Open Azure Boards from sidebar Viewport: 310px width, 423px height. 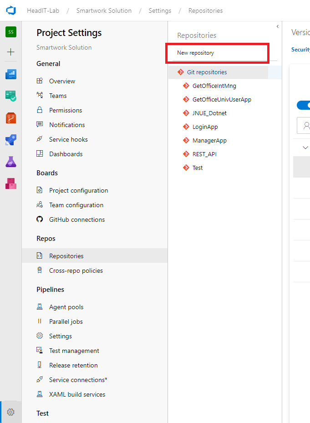click(11, 74)
